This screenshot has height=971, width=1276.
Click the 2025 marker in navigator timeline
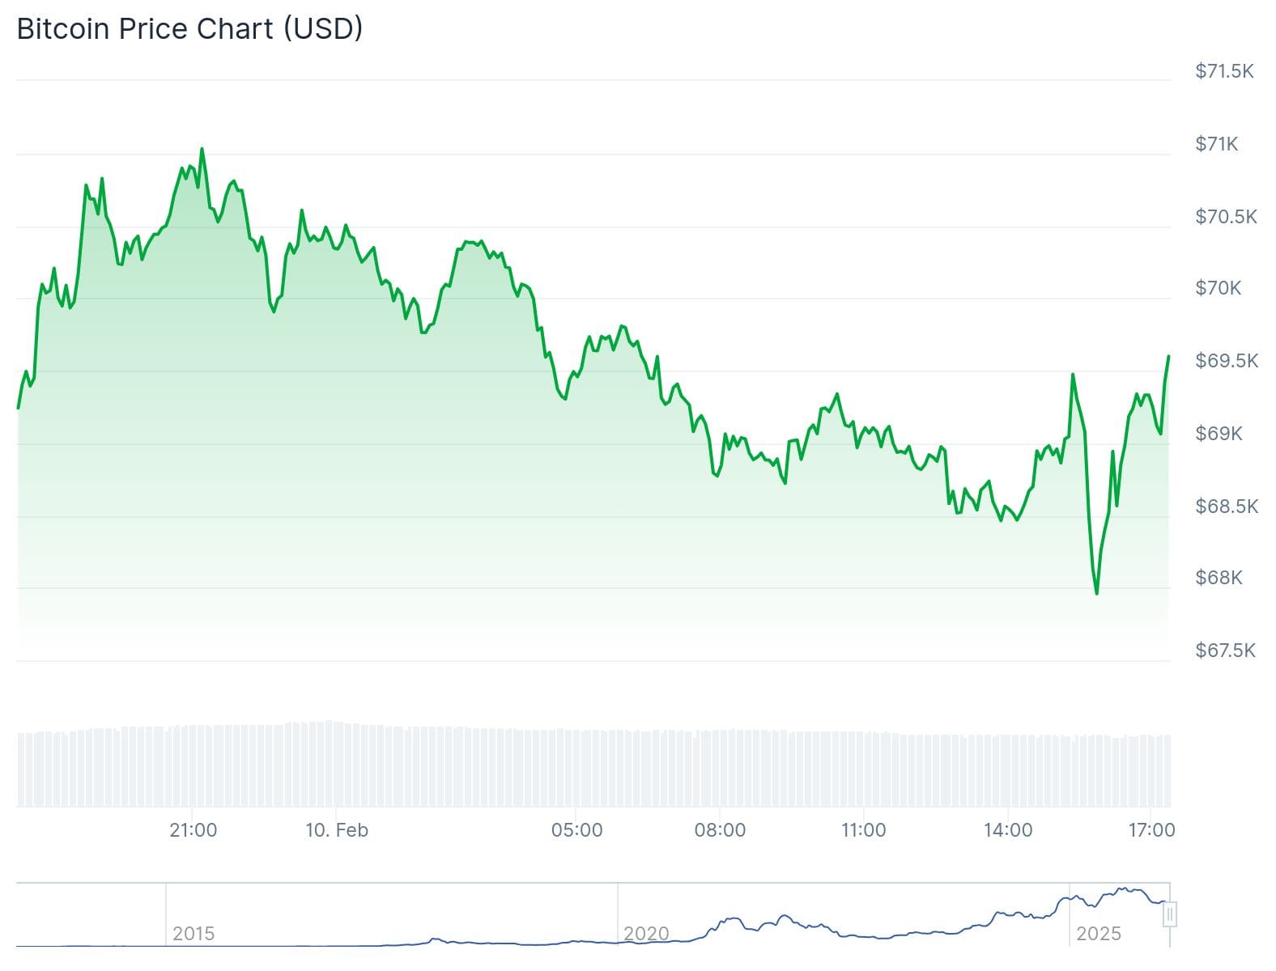(x=1099, y=934)
